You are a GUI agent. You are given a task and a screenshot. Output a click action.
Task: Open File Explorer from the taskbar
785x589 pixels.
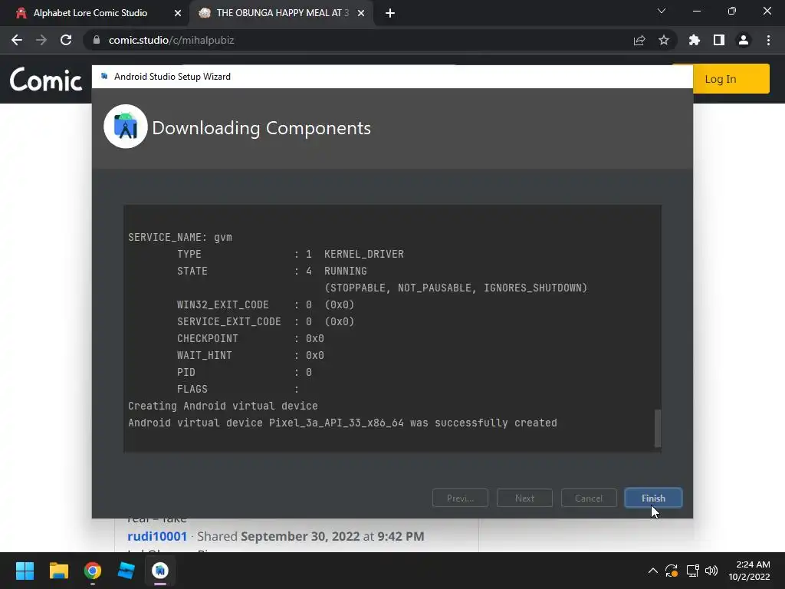click(x=58, y=571)
